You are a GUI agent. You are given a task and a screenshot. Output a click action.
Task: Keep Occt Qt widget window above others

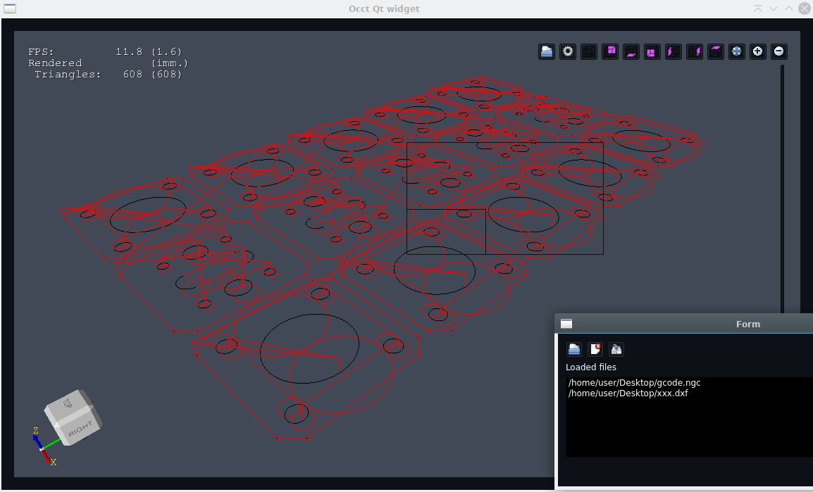coord(758,8)
